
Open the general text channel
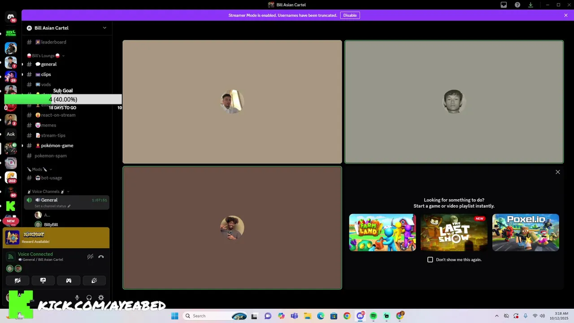(67, 64)
